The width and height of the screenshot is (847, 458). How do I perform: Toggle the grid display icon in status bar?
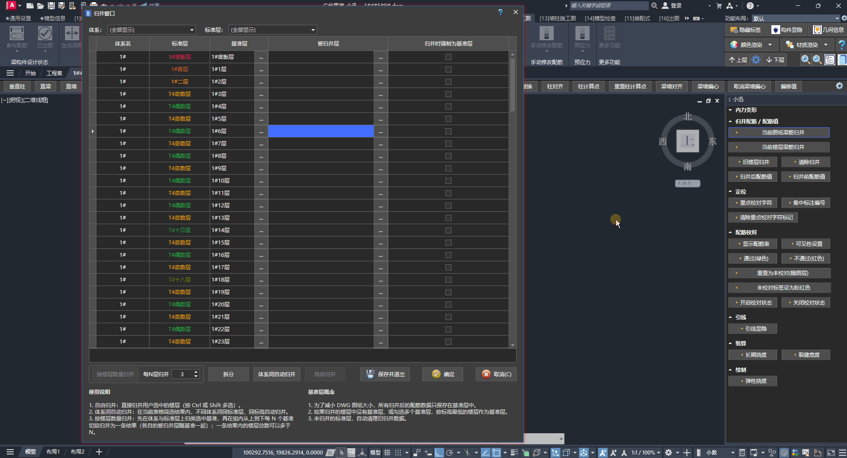point(387,452)
